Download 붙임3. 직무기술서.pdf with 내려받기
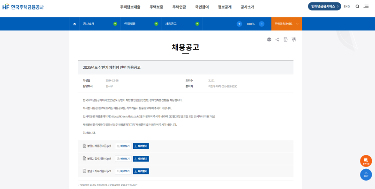 click(x=141, y=171)
